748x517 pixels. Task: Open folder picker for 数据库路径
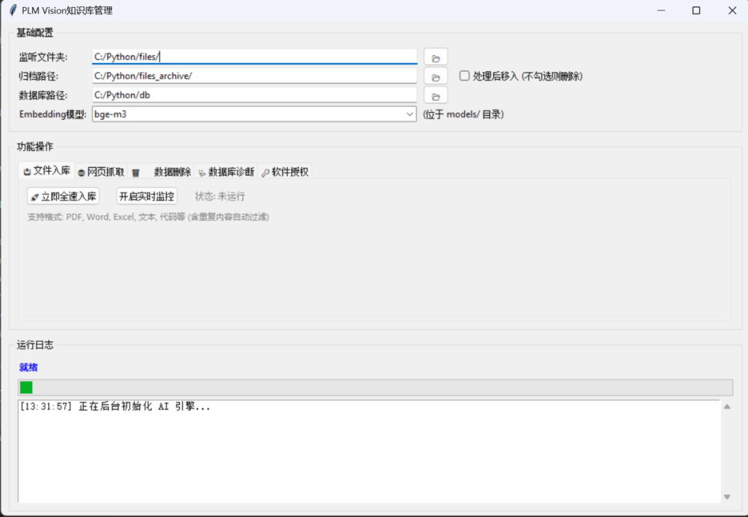pos(436,96)
